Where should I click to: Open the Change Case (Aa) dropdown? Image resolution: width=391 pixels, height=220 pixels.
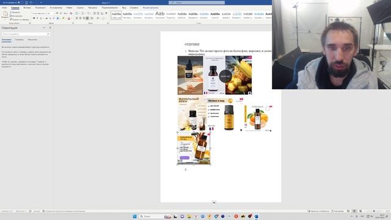[x=65, y=13]
